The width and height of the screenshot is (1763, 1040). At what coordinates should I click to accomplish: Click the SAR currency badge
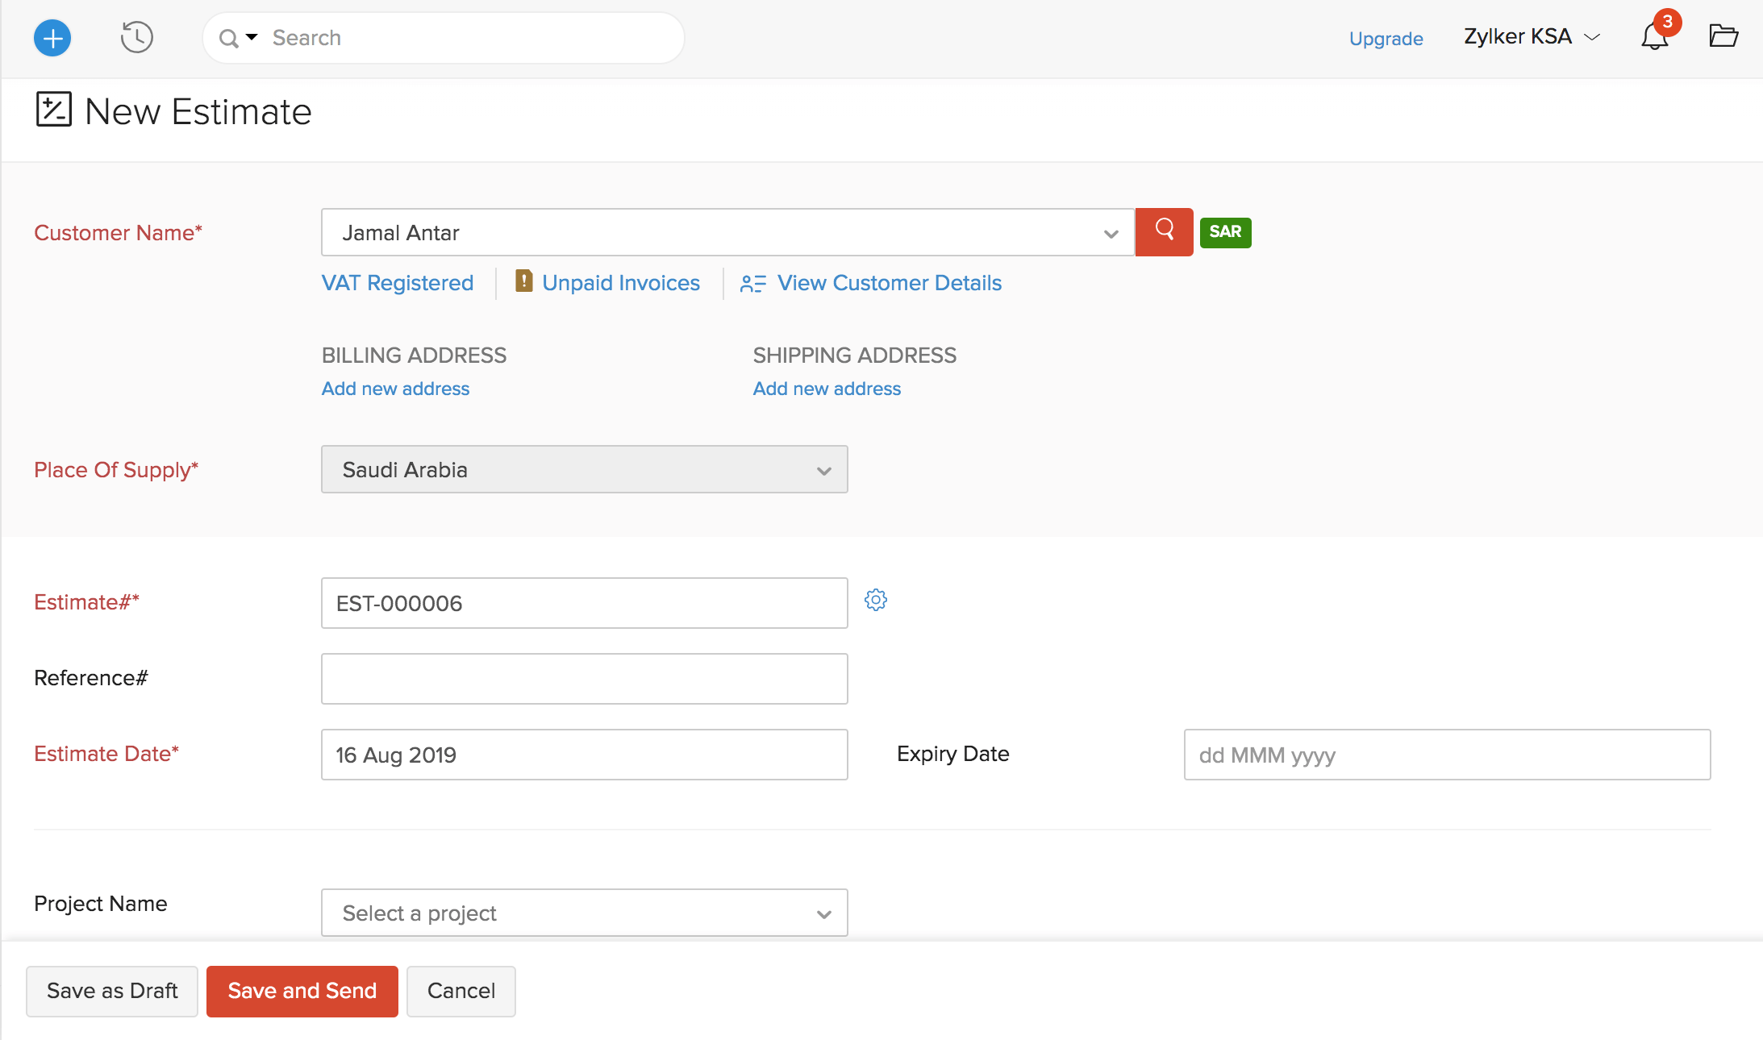coord(1225,232)
